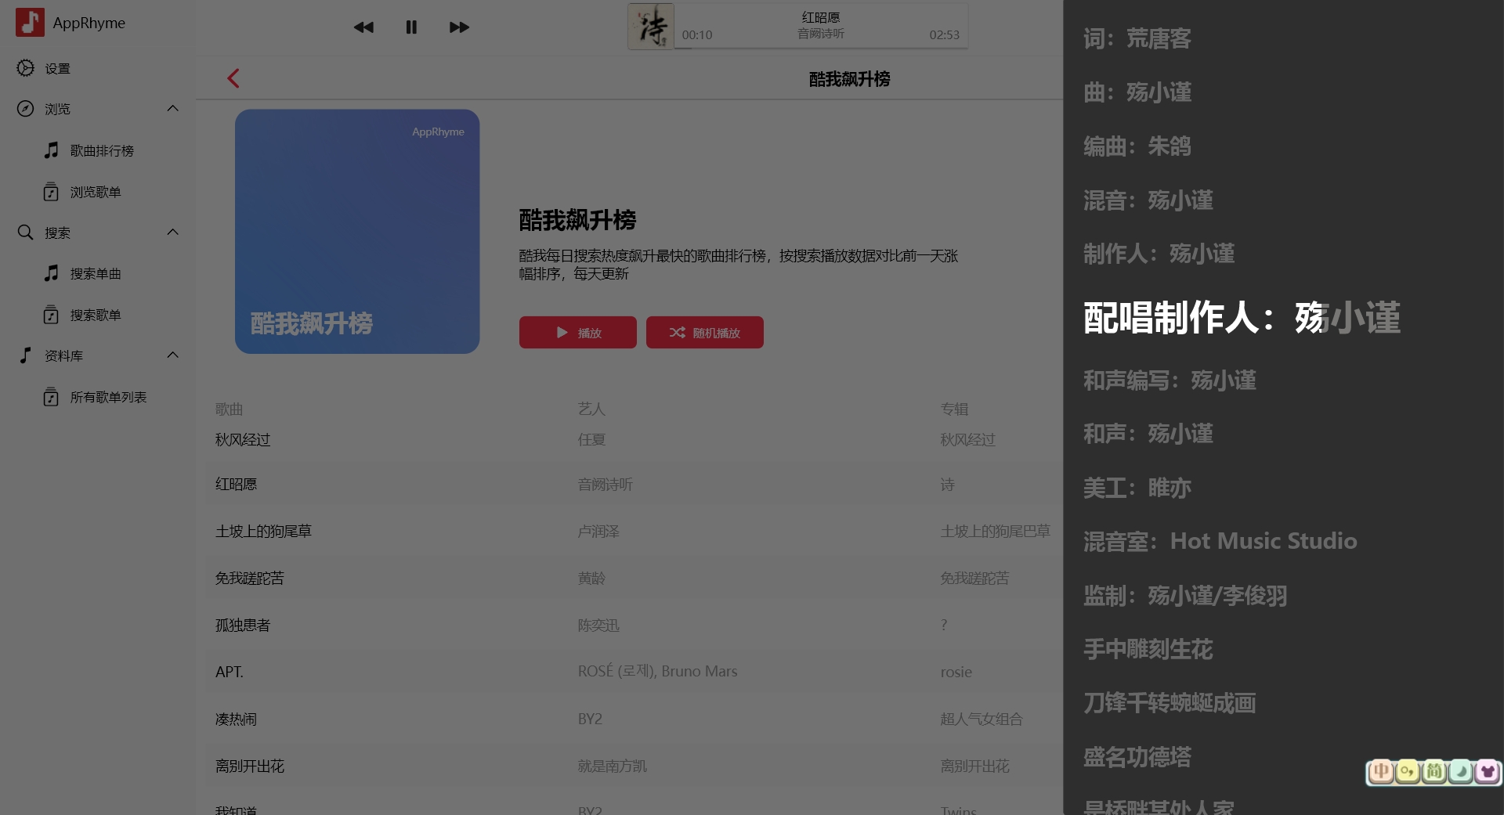The width and height of the screenshot is (1504, 815).
Task: Click the browse compass icon
Action: click(x=26, y=109)
